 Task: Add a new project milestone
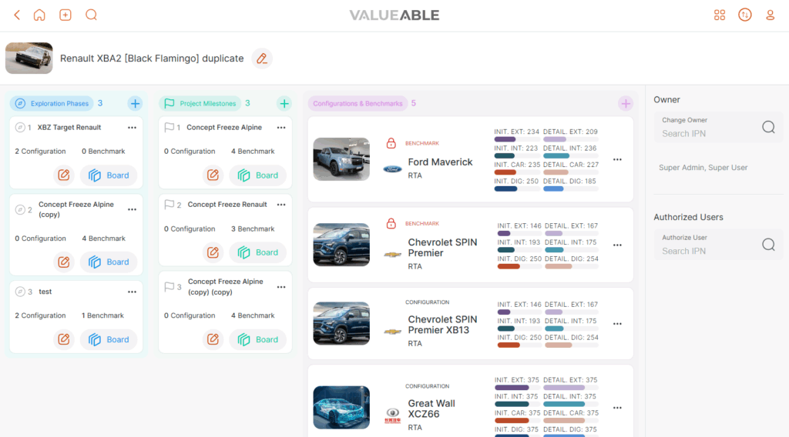coord(284,103)
